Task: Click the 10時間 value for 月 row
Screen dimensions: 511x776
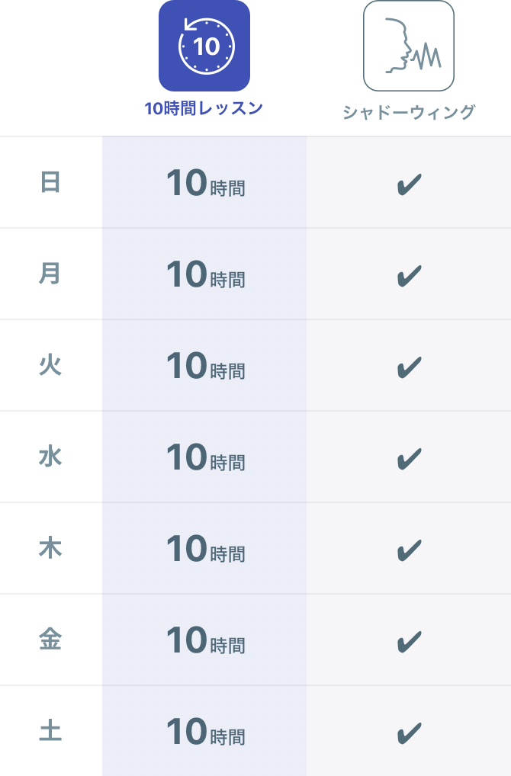Action: 206,274
